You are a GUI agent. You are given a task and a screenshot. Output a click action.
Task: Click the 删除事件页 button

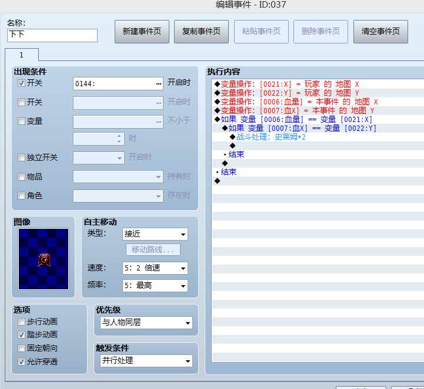tap(320, 32)
